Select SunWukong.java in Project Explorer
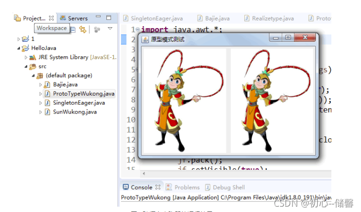The height and width of the screenshot is (212, 361). pos(75,112)
